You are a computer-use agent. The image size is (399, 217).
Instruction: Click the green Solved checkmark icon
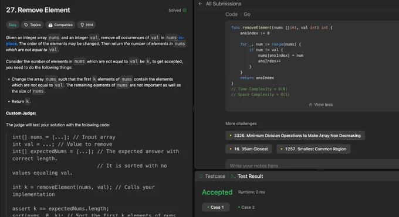pos(185,10)
